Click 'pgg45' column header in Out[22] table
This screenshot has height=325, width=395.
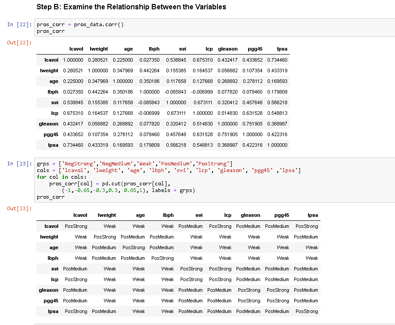tap(255, 49)
